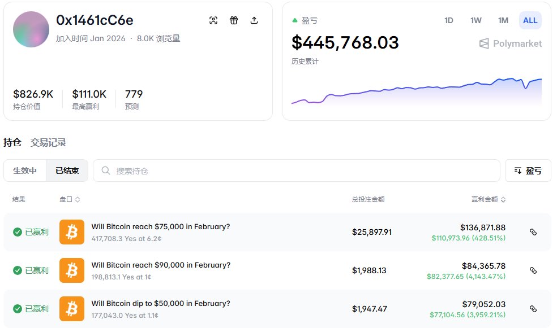Switch to 已结束 closed positions
The width and height of the screenshot is (557, 328).
pos(67,170)
